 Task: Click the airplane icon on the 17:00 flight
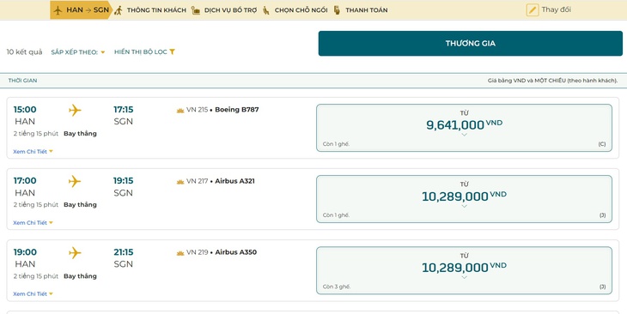click(x=75, y=181)
